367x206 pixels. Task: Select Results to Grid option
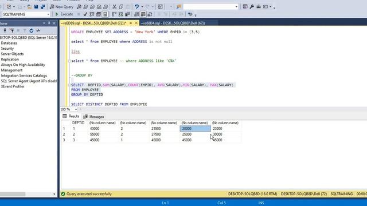tap(143, 14)
